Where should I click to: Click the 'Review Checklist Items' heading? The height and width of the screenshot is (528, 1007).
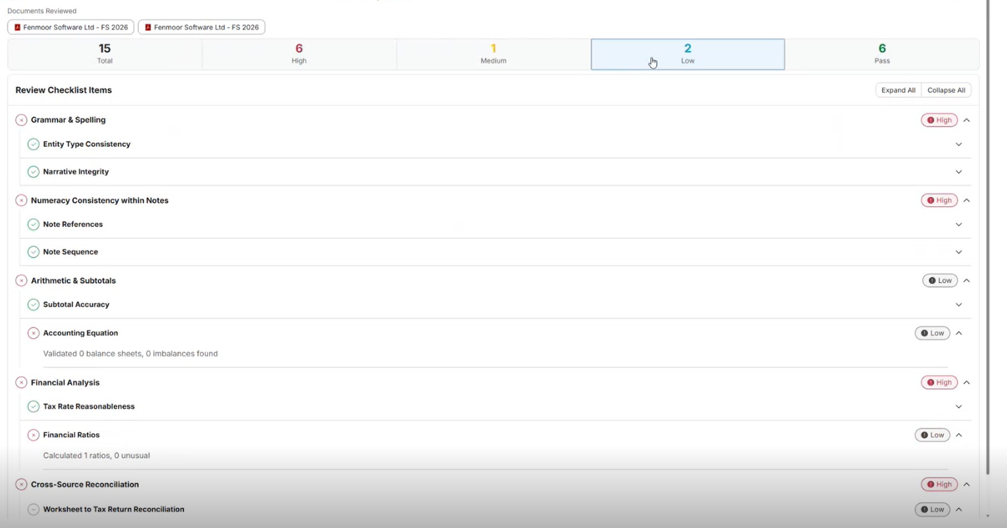(x=64, y=90)
